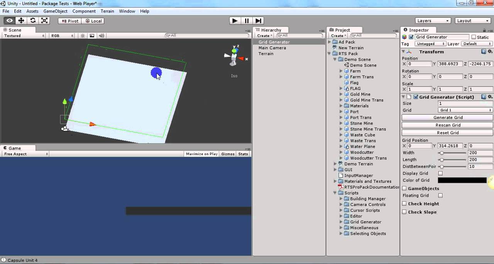
Task: Expand the Ad Pack folder
Action: click(330, 42)
